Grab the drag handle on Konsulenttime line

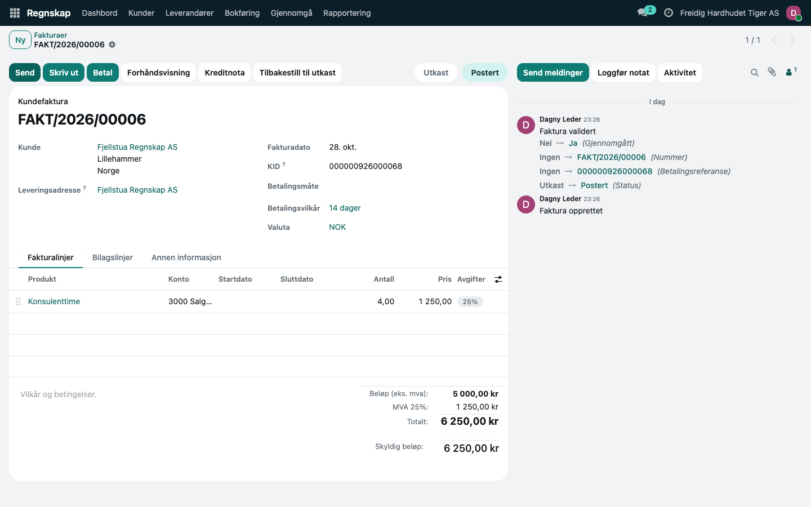coord(18,301)
